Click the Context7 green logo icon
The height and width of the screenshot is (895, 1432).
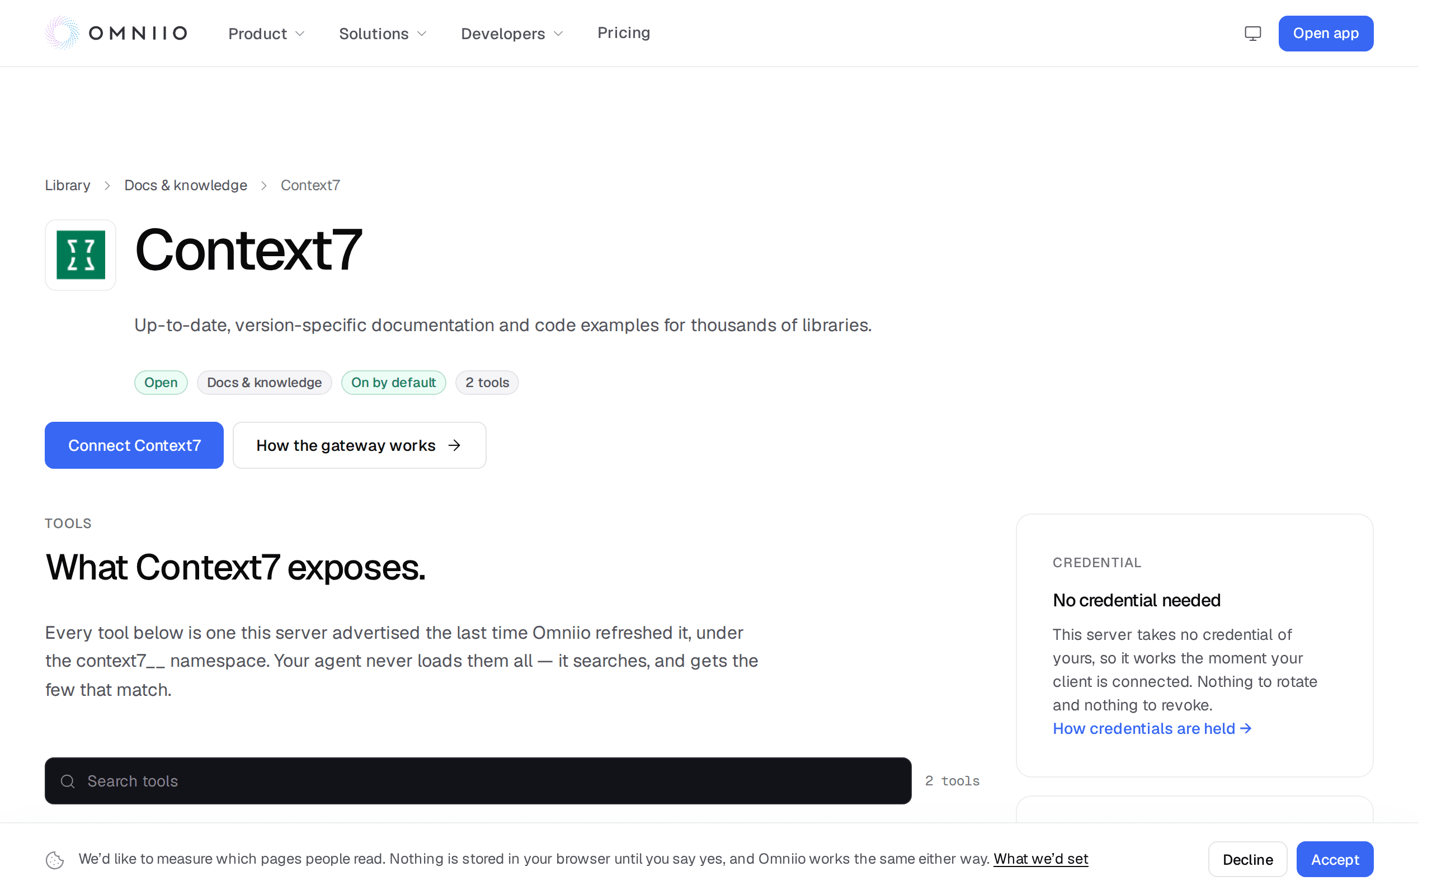(x=81, y=255)
